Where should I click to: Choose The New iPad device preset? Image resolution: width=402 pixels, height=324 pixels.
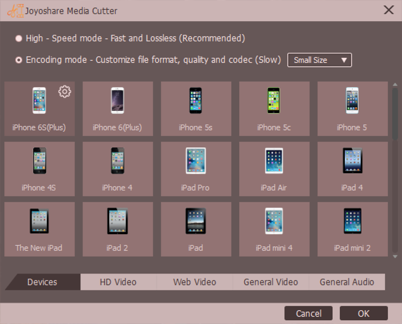click(40, 229)
